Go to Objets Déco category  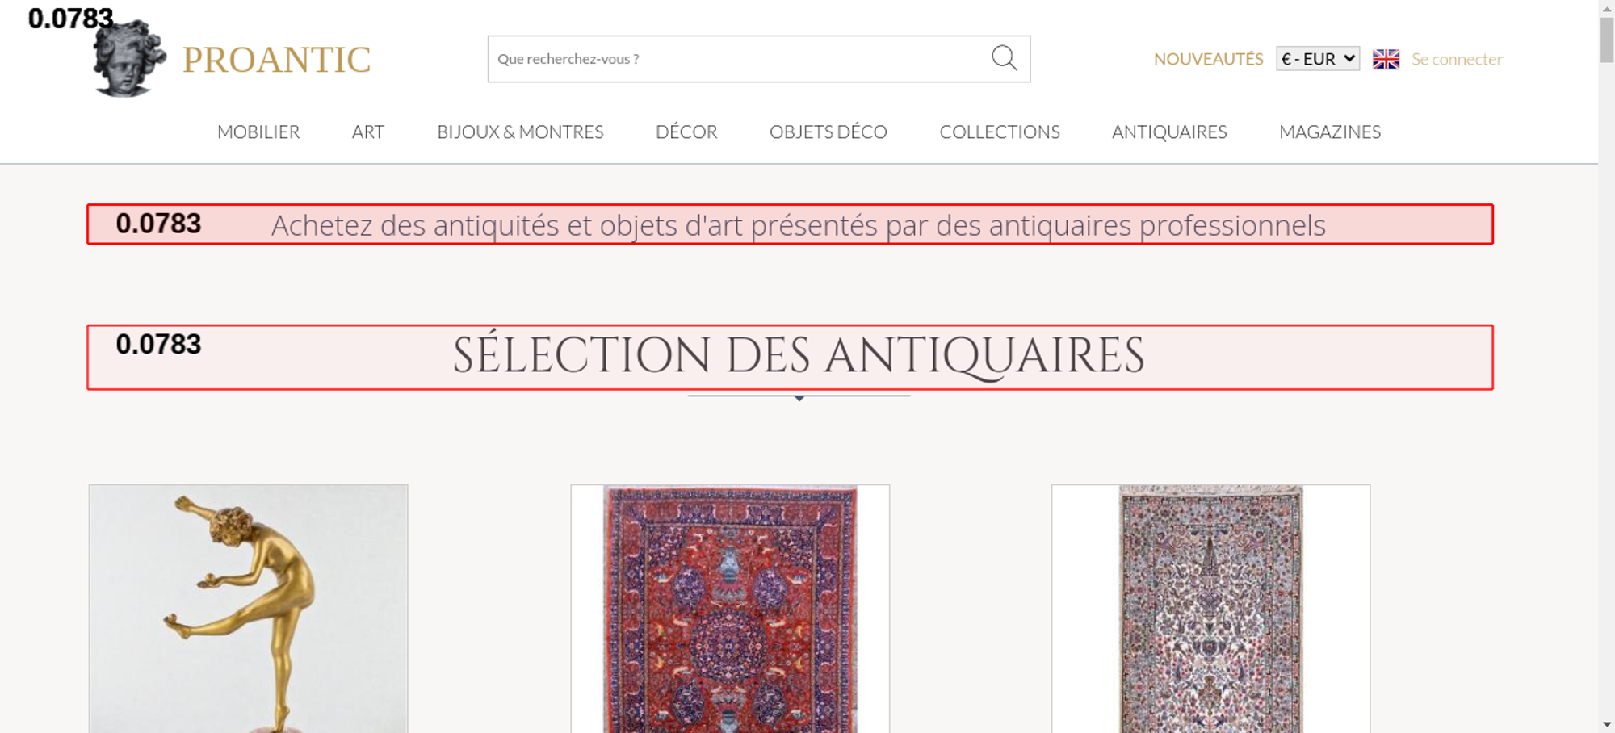pyautogui.click(x=828, y=132)
